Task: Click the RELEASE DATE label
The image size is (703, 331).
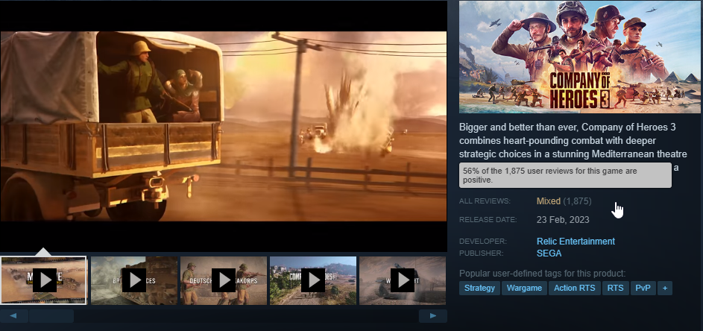Action: pos(488,220)
